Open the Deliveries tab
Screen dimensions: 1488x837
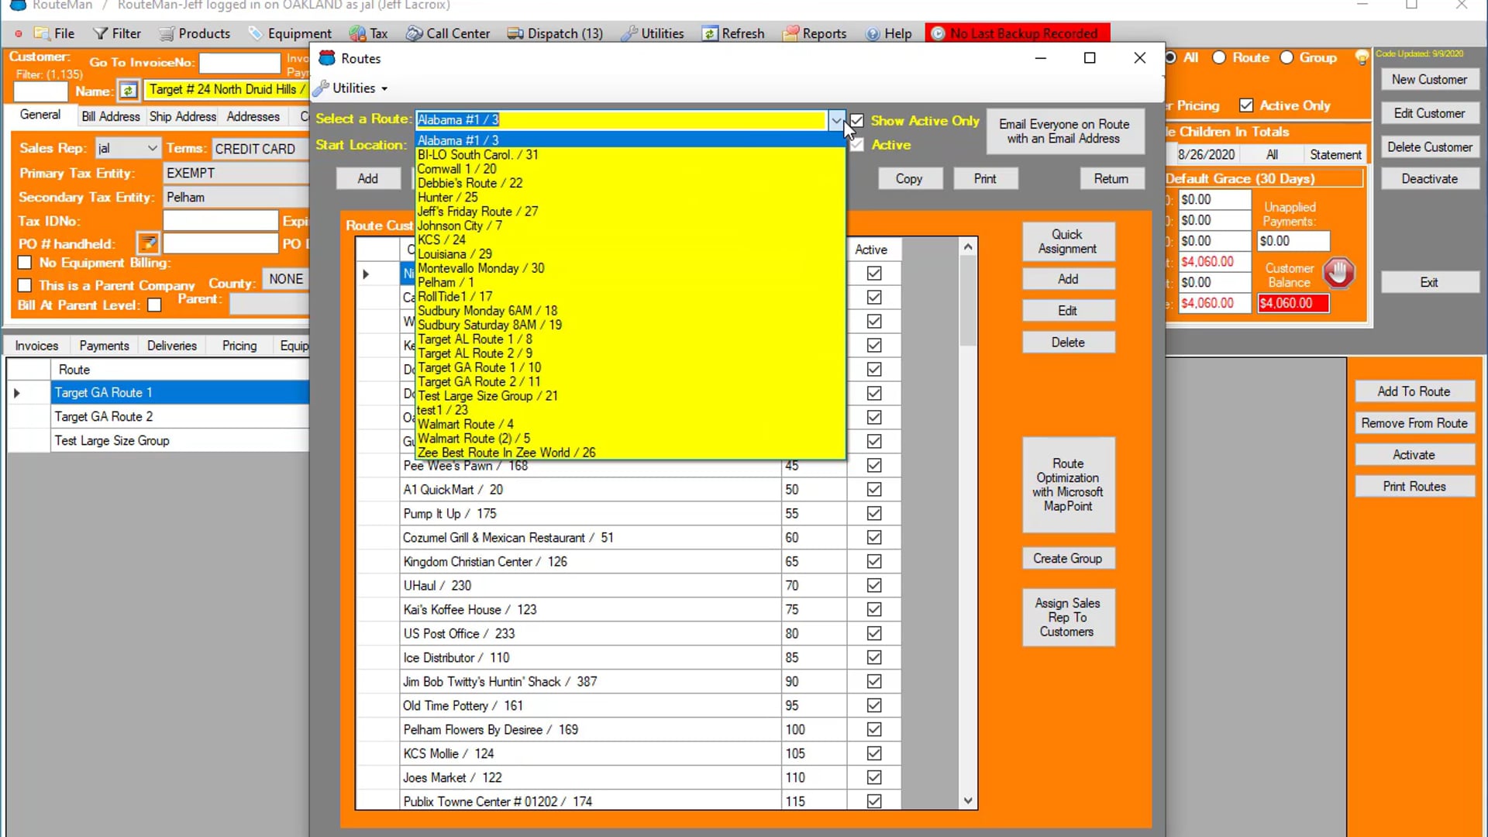click(172, 346)
